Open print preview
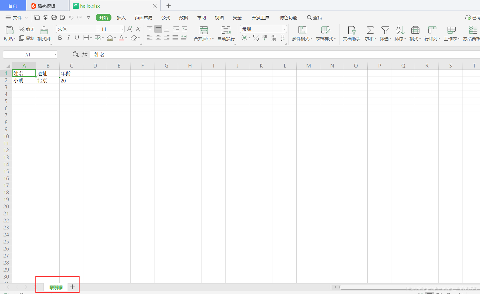The width and height of the screenshot is (480, 294). coord(63,18)
